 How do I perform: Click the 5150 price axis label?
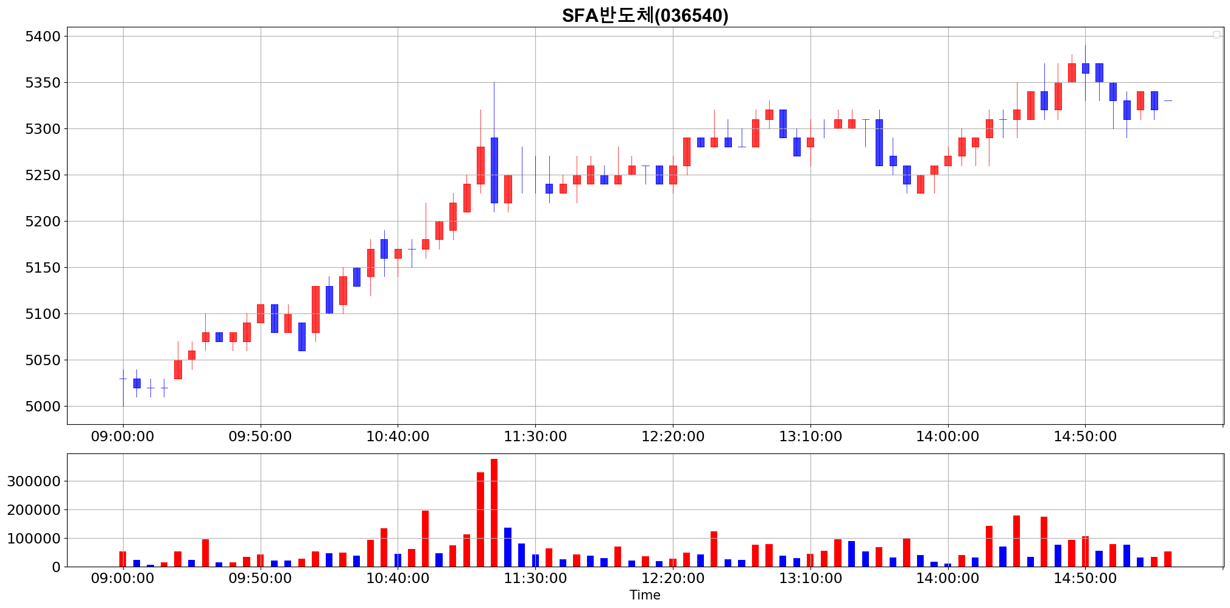[43, 268]
